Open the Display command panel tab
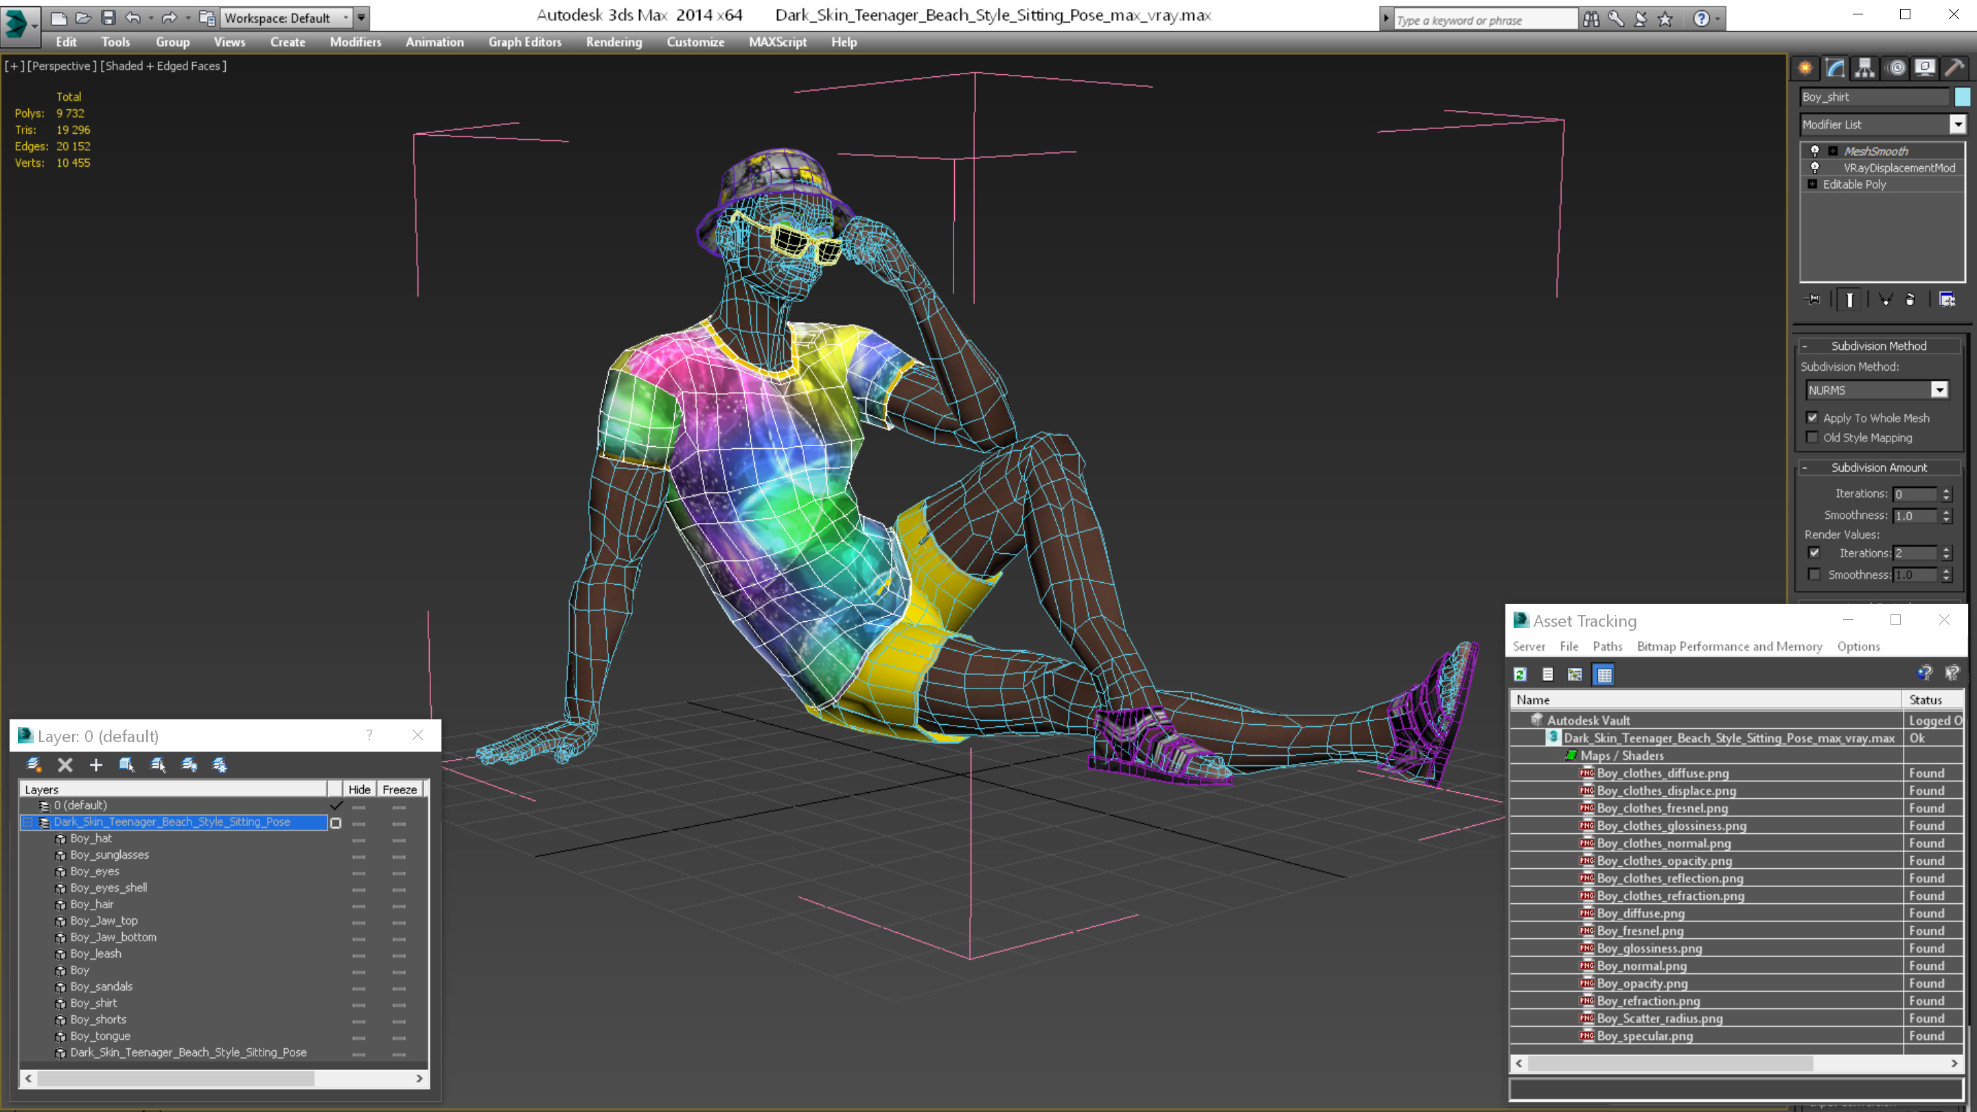Viewport: 1977px width, 1112px height. (x=1925, y=69)
